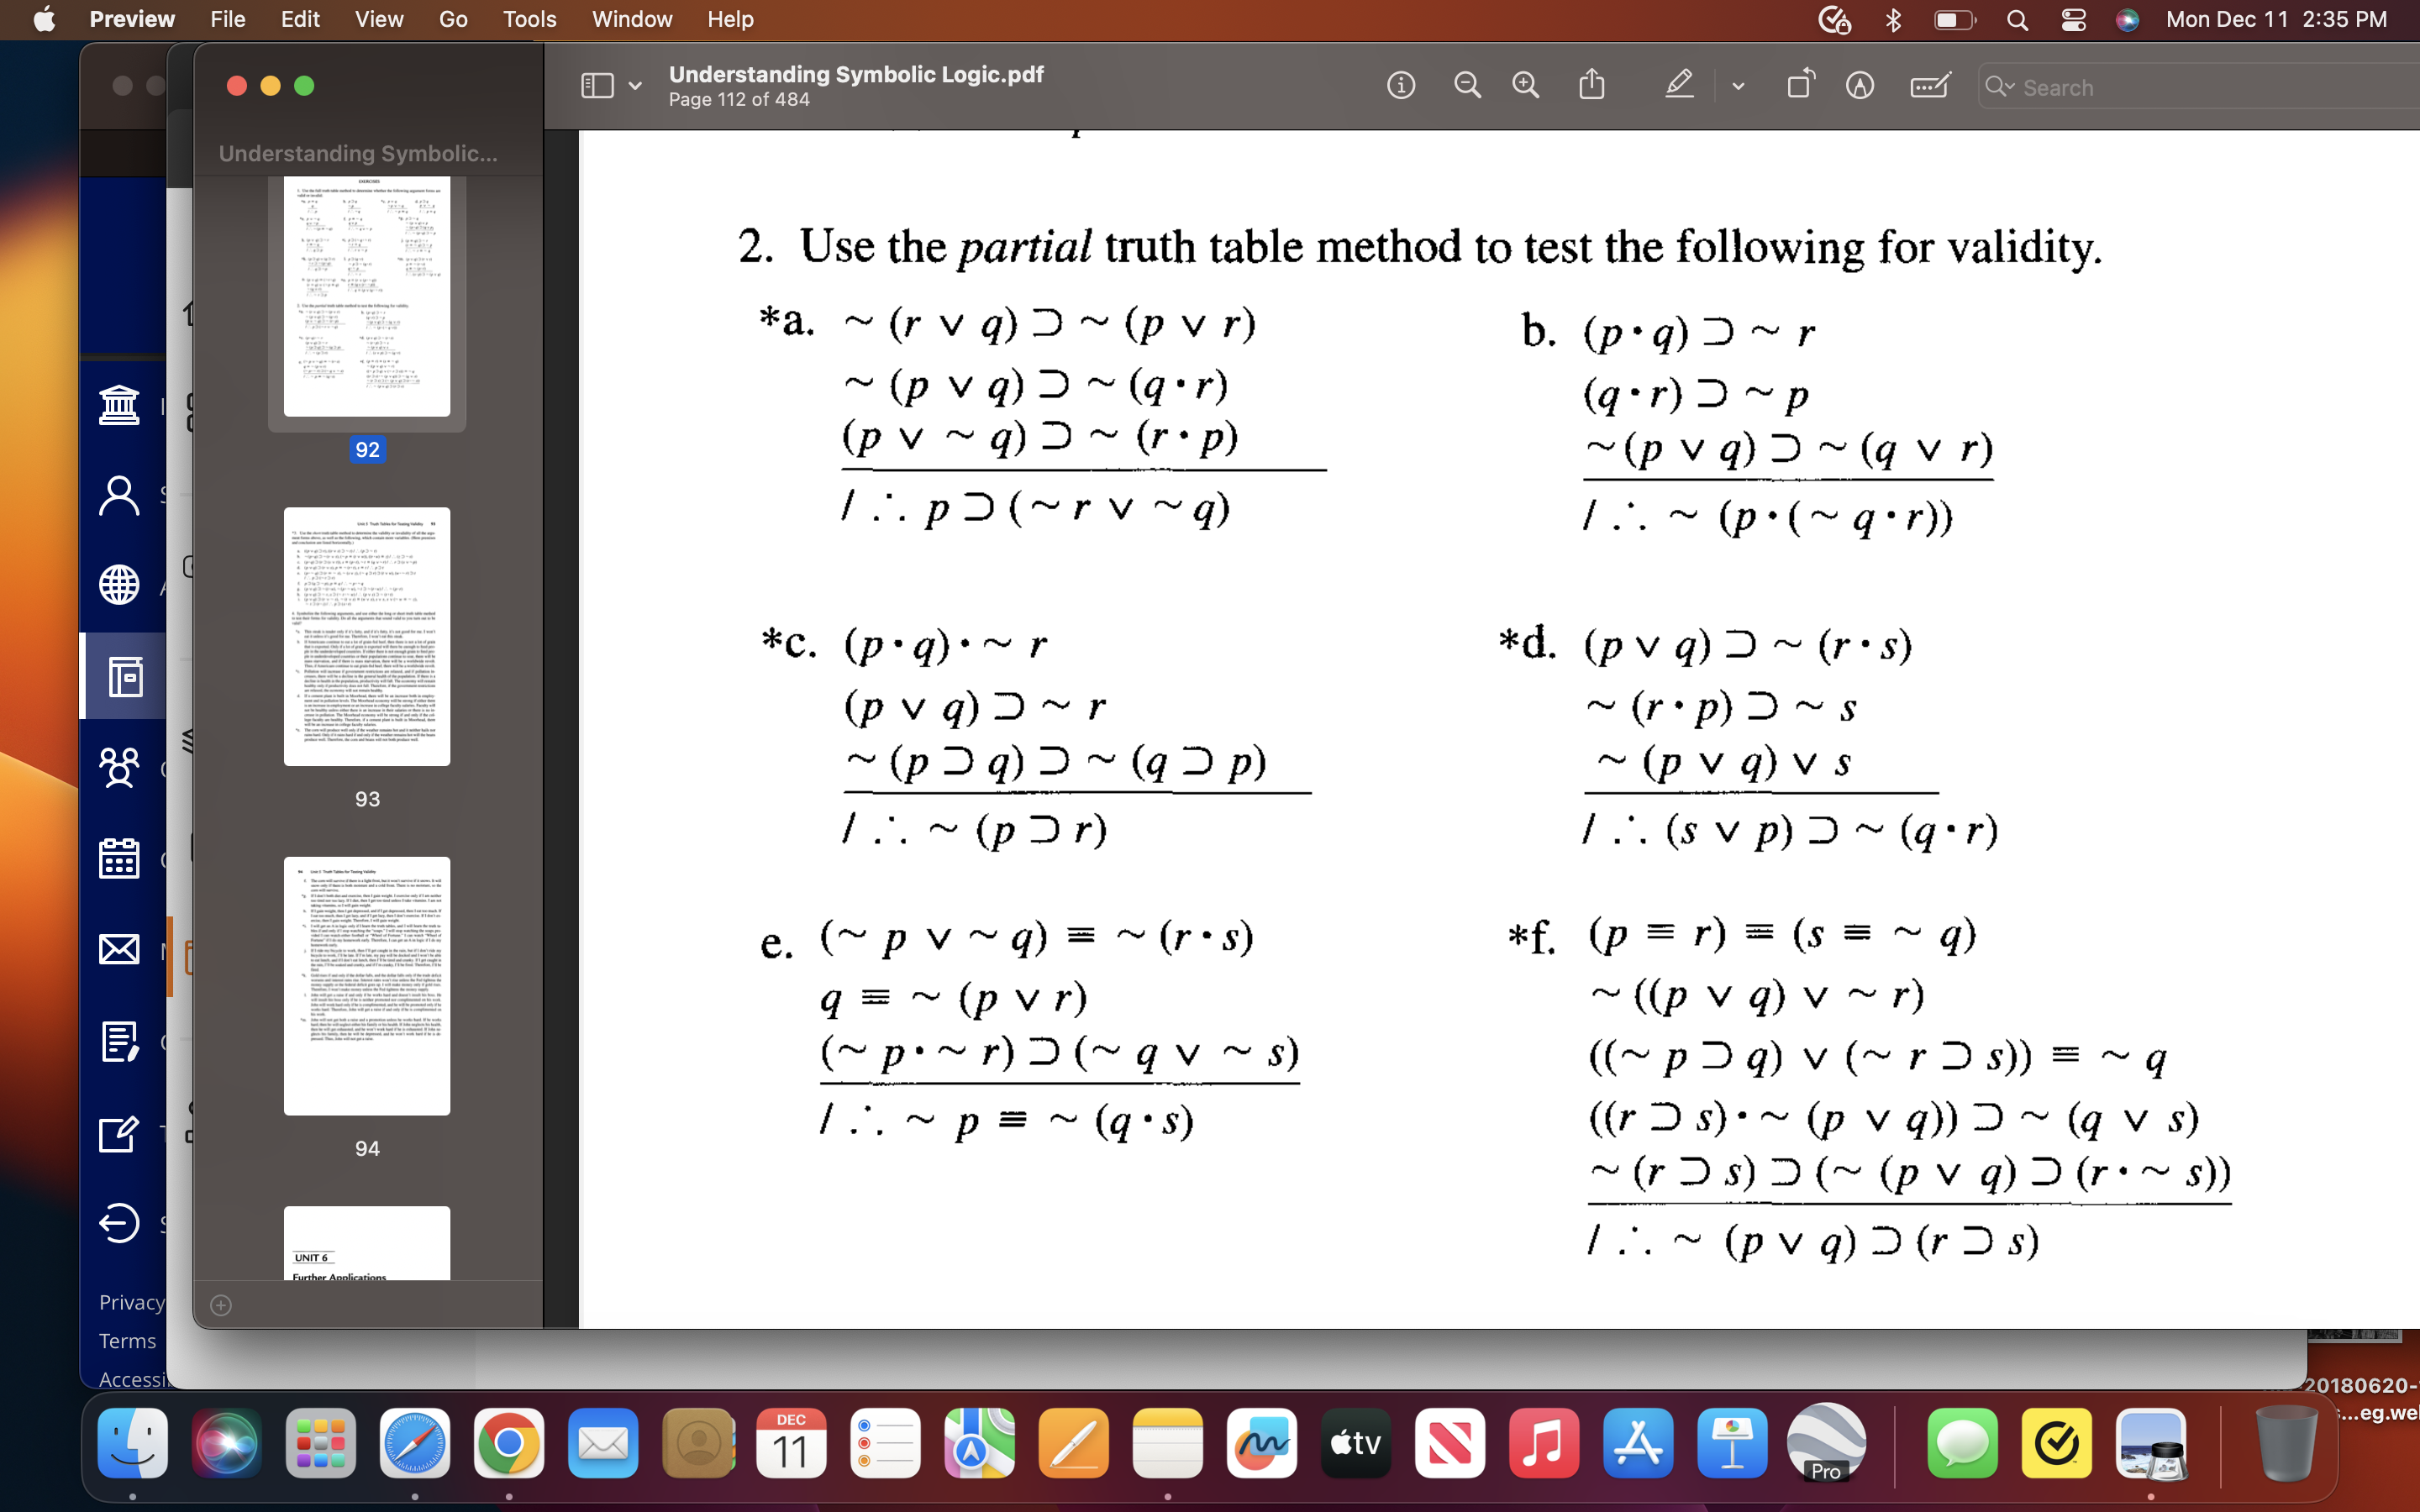The width and height of the screenshot is (2420, 1512).
Task: Open document info with the info icon
Action: pyautogui.click(x=1400, y=85)
